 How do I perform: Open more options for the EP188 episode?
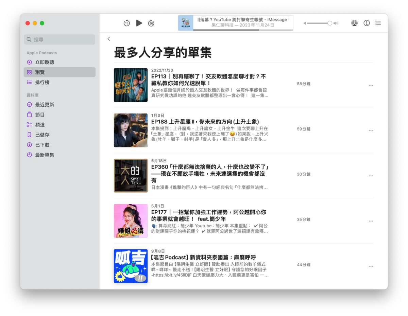click(x=371, y=130)
